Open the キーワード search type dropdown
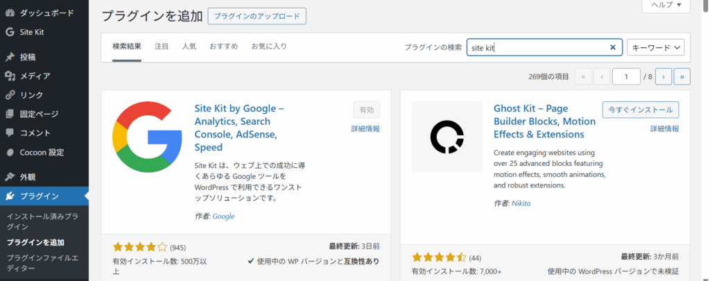 tap(656, 47)
